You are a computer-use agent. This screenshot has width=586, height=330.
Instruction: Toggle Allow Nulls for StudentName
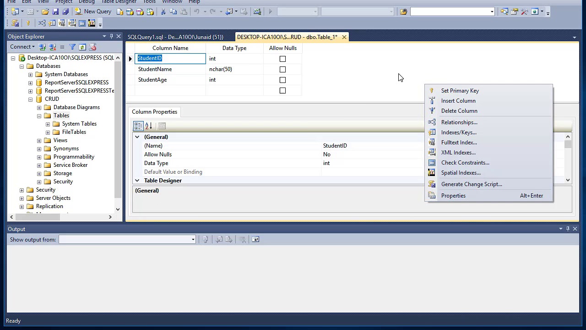282,69
